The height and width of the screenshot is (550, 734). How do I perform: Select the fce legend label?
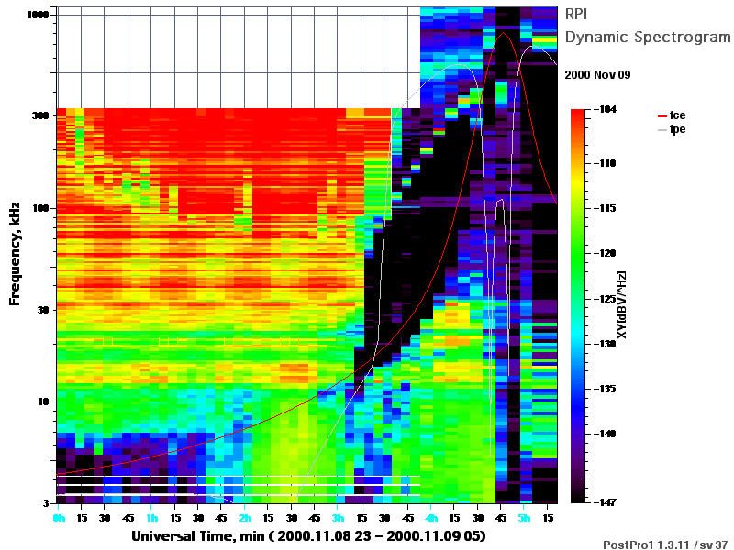677,115
